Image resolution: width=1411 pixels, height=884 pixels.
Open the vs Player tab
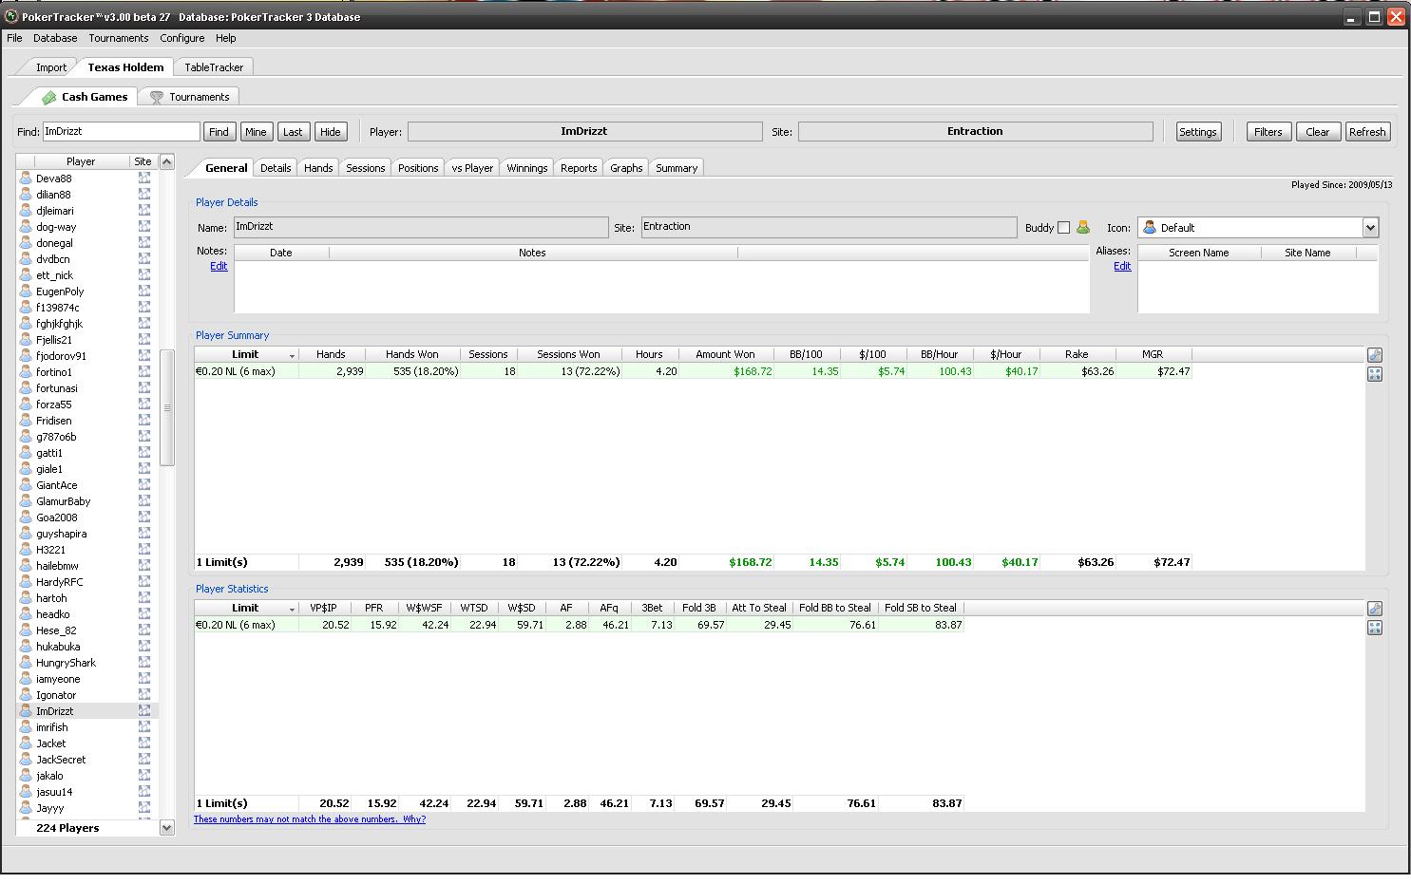click(472, 168)
